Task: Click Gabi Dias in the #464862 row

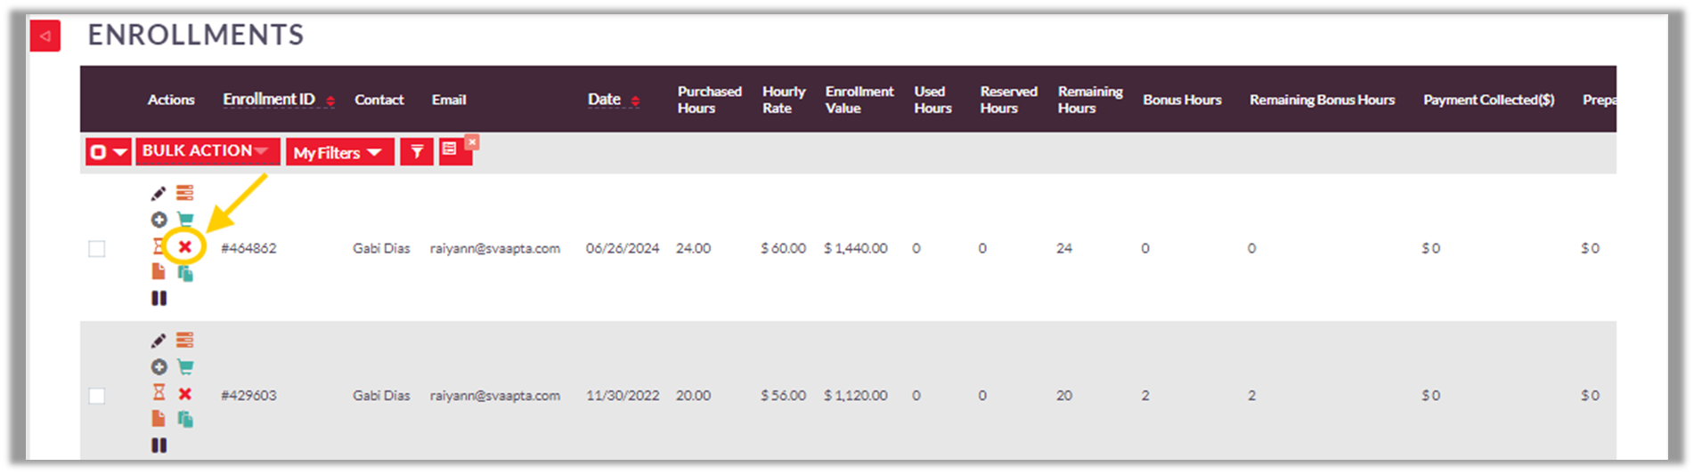Action: (381, 248)
